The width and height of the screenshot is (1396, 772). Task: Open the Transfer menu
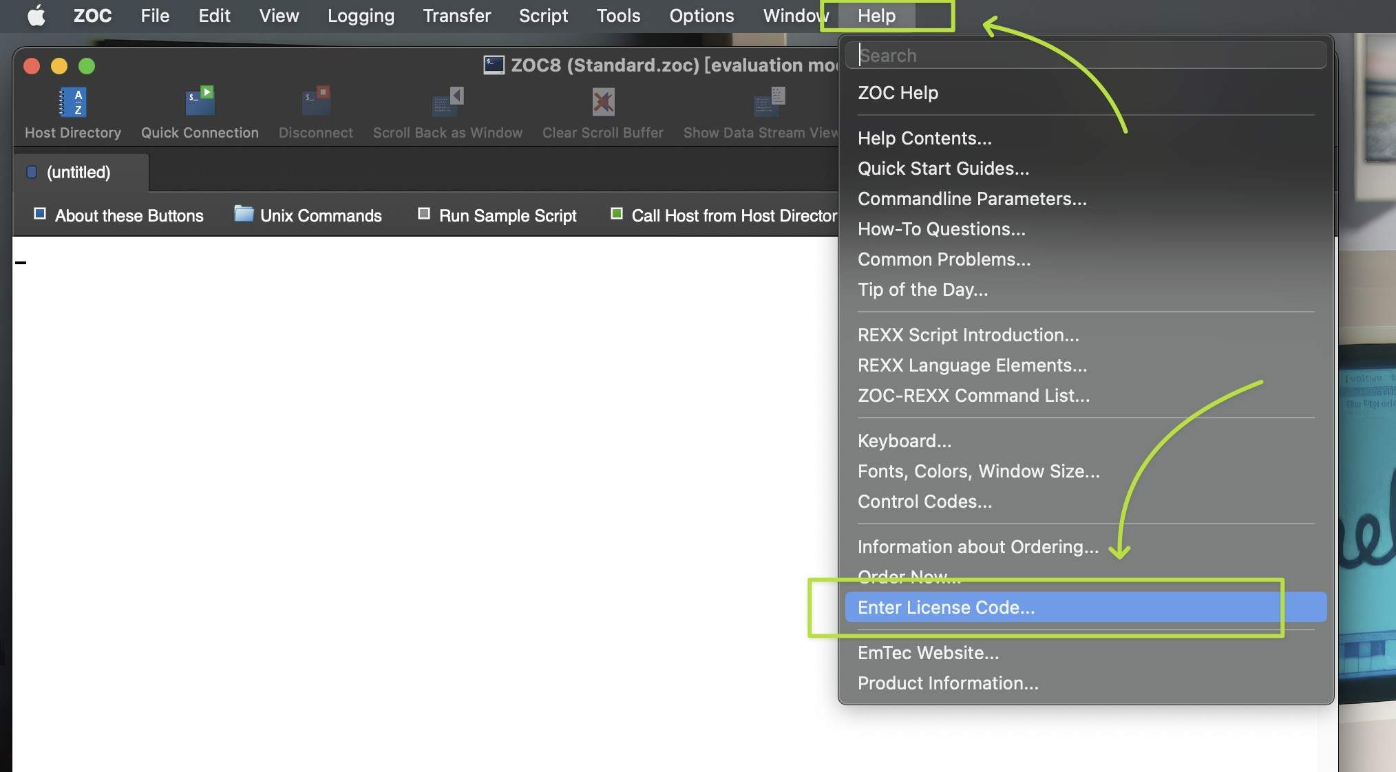pyautogui.click(x=456, y=15)
